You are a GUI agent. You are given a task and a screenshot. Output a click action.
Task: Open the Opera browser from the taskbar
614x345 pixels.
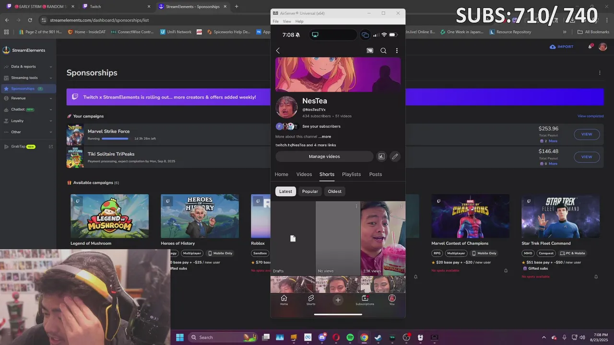click(336, 337)
